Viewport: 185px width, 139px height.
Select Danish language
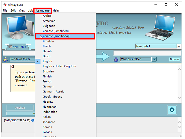pos(65,51)
